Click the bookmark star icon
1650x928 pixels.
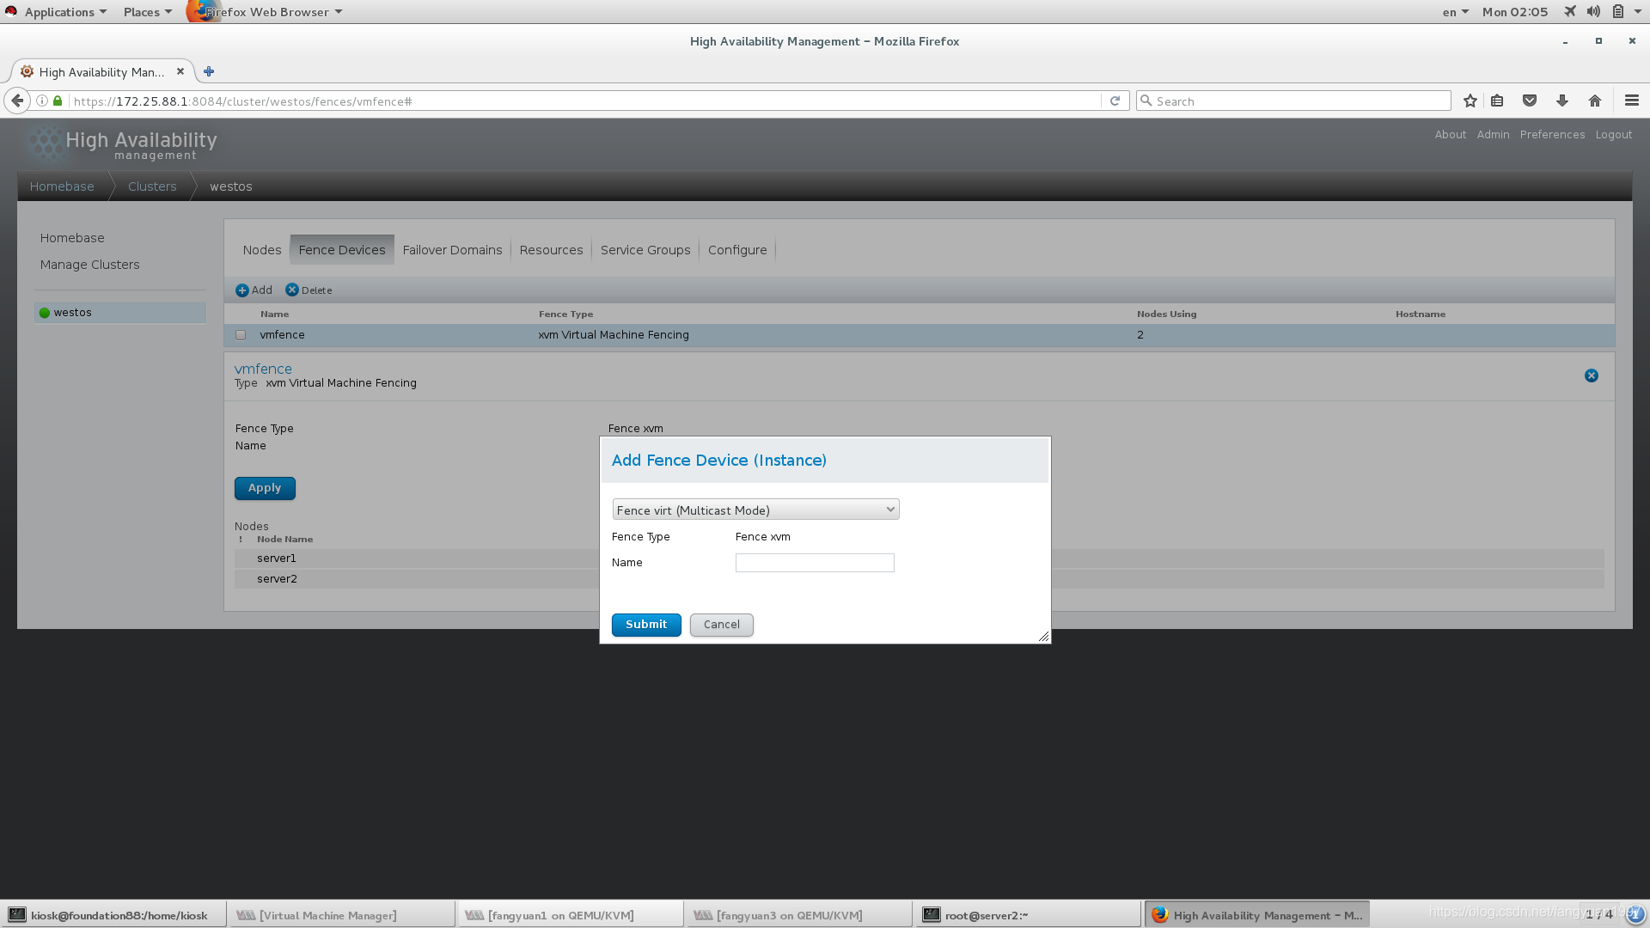1470,101
